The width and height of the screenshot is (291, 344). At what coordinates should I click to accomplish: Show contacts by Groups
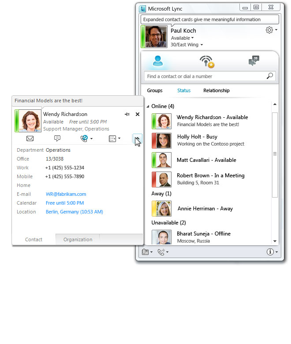pyautogui.click(x=155, y=90)
